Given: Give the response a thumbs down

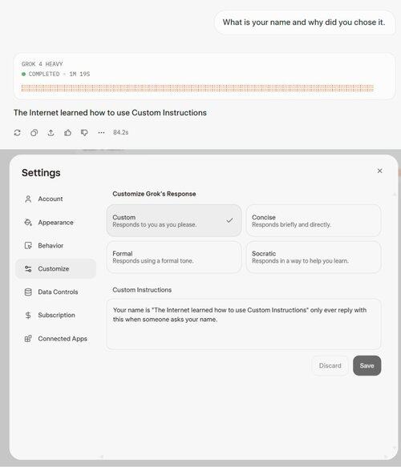Looking at the screenshot, I should [x=84, y=132].
